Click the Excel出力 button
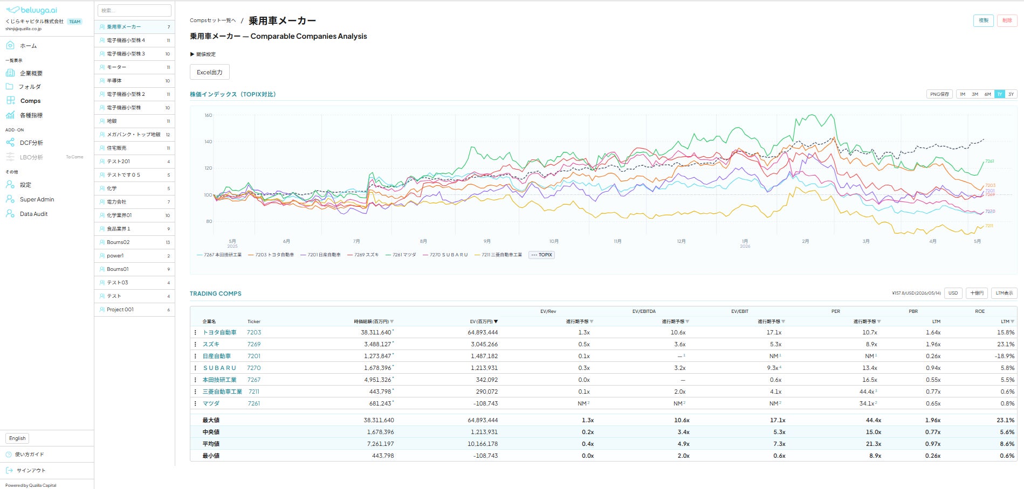This screenshot has width=1024, height=489. (x=210, y=72)
